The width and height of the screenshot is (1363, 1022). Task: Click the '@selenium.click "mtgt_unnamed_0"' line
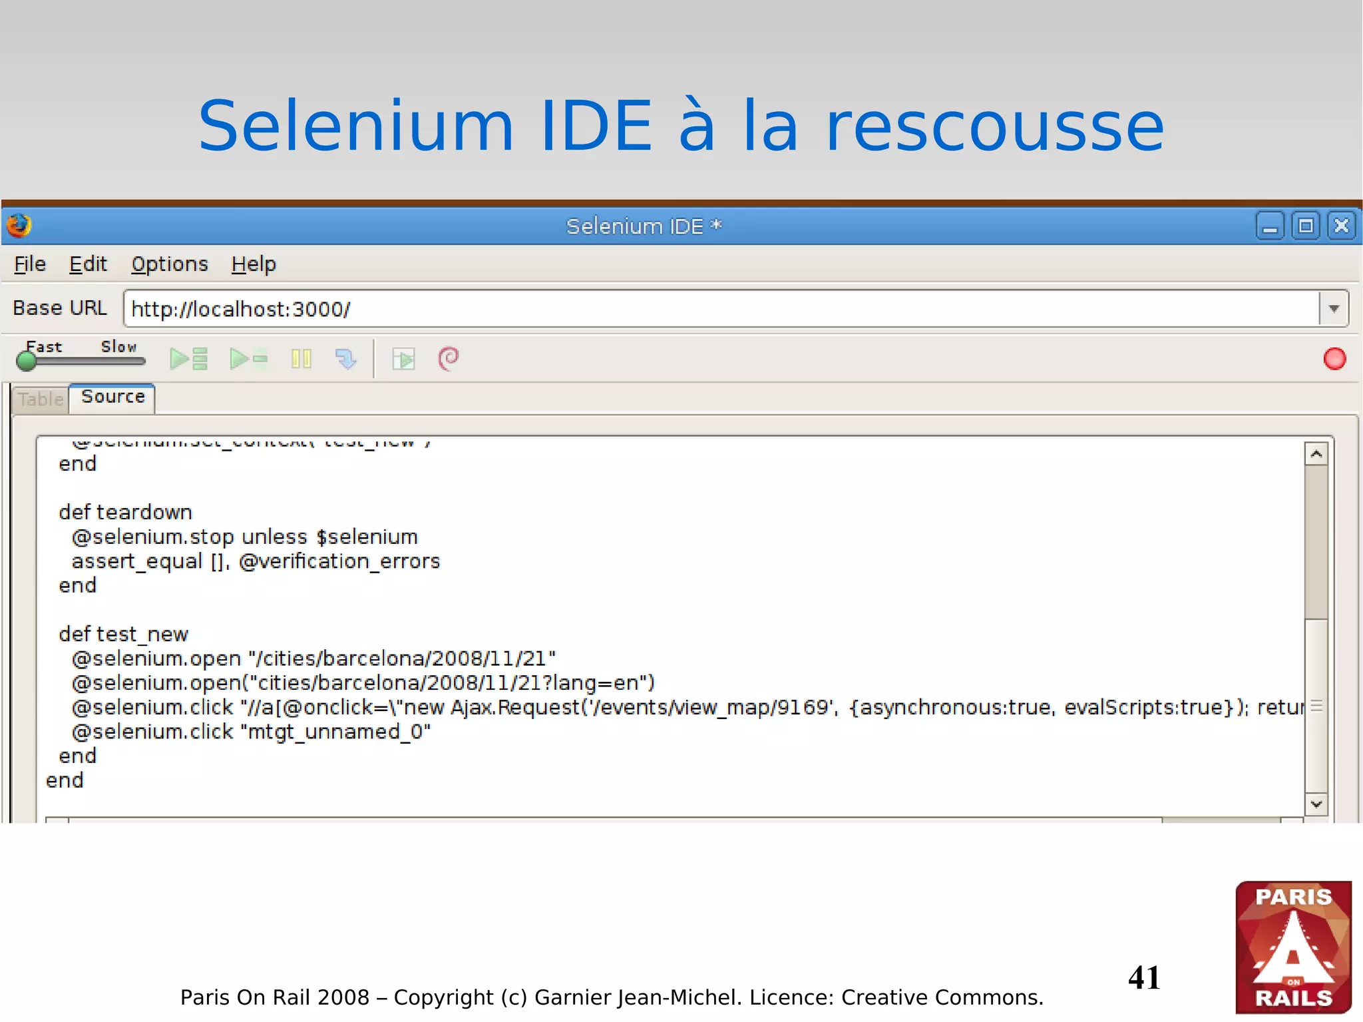pyautogui.click(x=251, y=732)
